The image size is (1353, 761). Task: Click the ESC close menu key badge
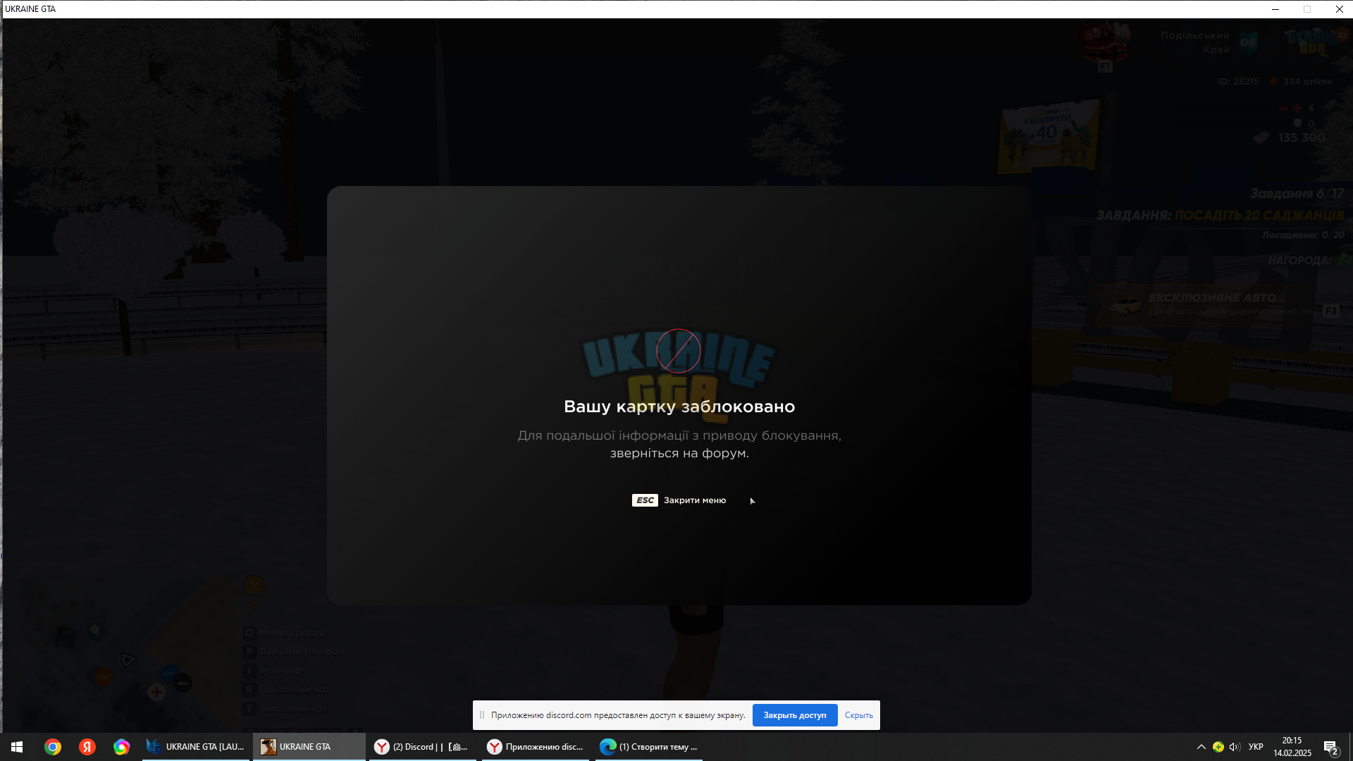click(645, 500)
